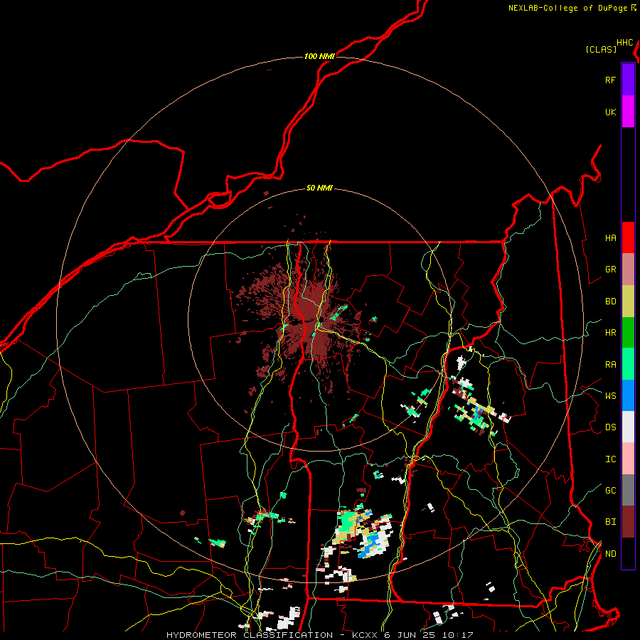Click the 100 NMI range ring label

pos(319,56)
